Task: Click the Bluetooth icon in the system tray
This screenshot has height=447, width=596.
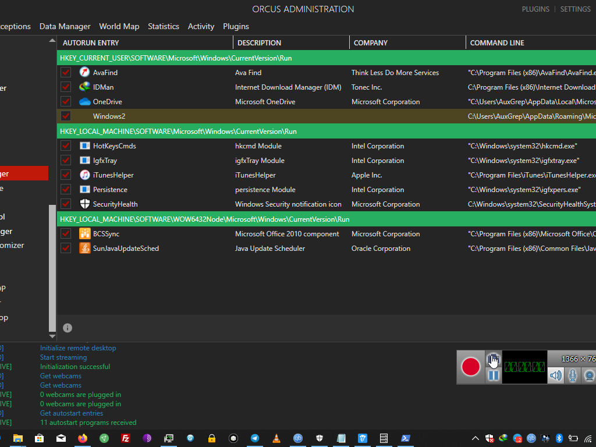Action: pyautogui.click(x=559, y=438)
